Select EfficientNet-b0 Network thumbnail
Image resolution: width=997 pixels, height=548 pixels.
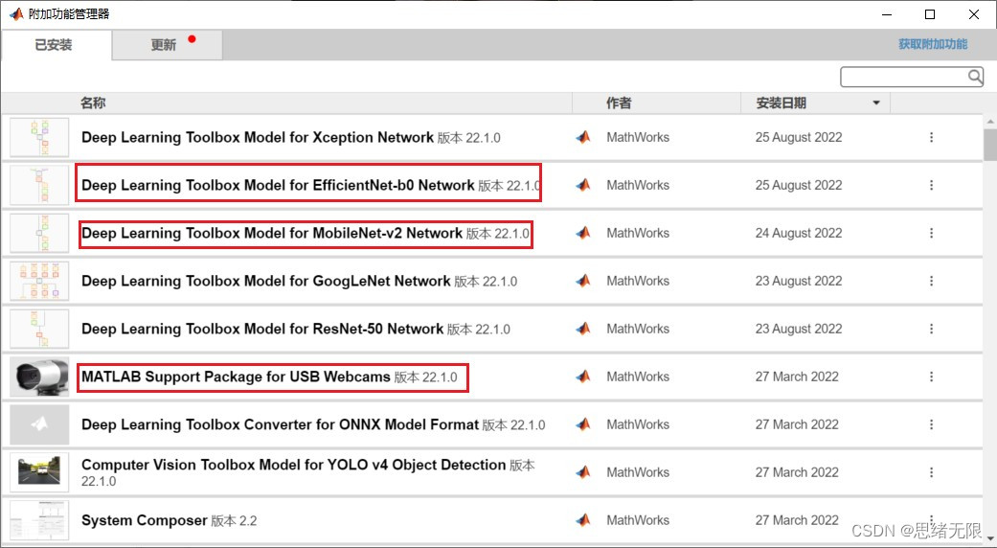point(39,185)
